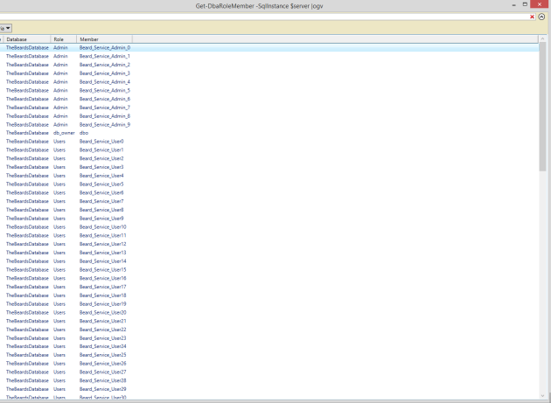Select member Beard_Service_User29
551x403 pixels.
pyautogui.click(x=103, y=389)
